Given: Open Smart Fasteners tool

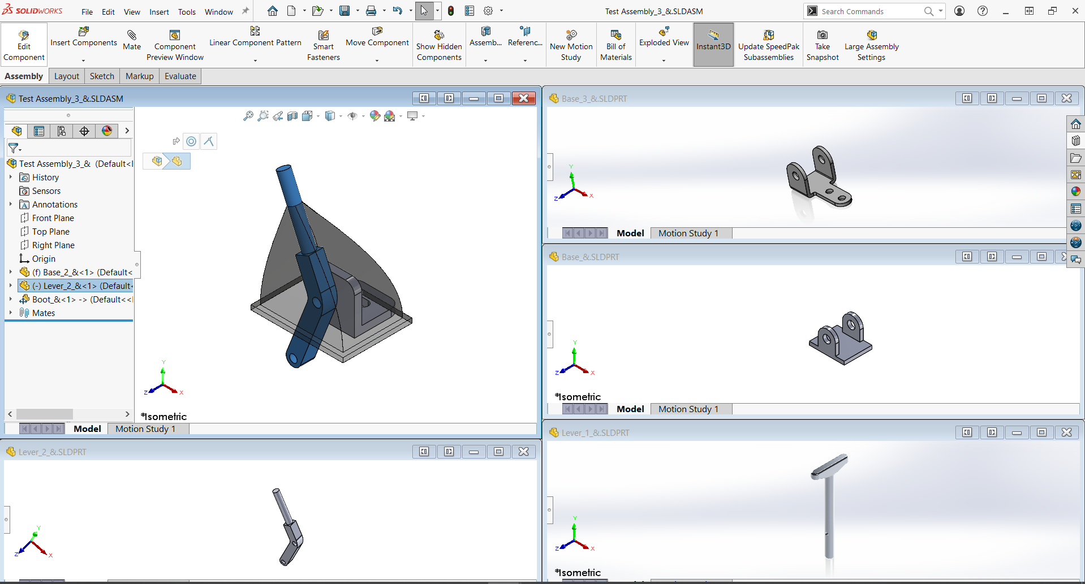Looking at the screenshot, I should coord(323,36).
